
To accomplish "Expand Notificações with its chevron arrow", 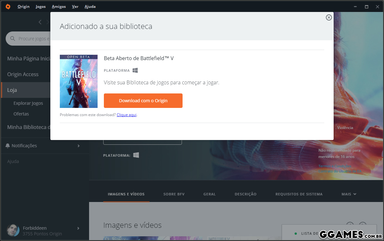I will pos(78,146).
